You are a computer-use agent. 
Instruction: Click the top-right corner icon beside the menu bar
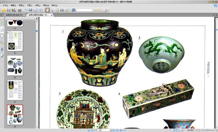pyautogui.click(x=215, y=5)
